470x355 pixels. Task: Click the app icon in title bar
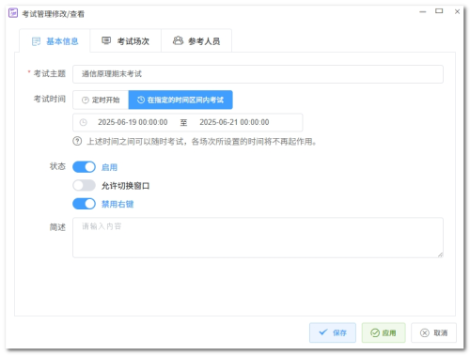pyautogui.click(x=13, y=13)
